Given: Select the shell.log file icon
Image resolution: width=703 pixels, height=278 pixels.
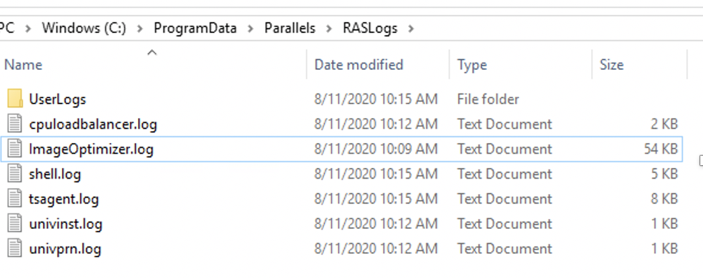Looking at the screenshot, I should pos(15,174).
